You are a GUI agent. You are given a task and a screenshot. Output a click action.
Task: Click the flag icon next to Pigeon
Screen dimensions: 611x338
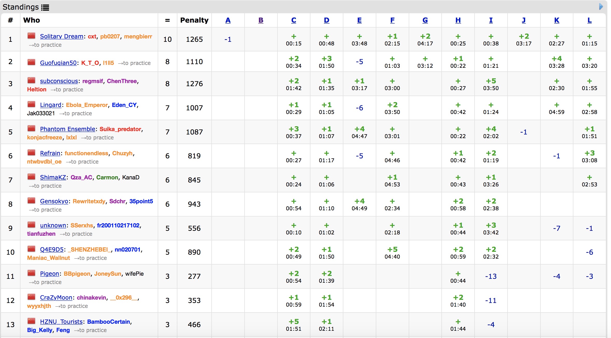click(x=31, y=273)
